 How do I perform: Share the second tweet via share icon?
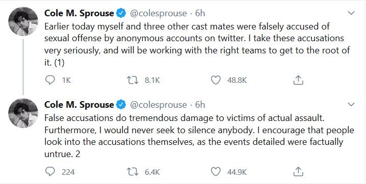pos(298,172)
